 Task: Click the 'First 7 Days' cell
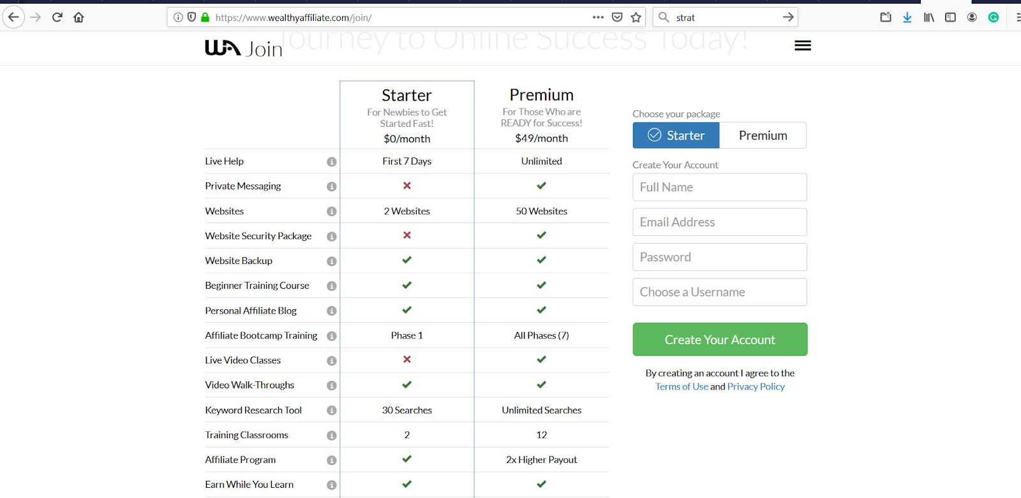coord(407,161)
